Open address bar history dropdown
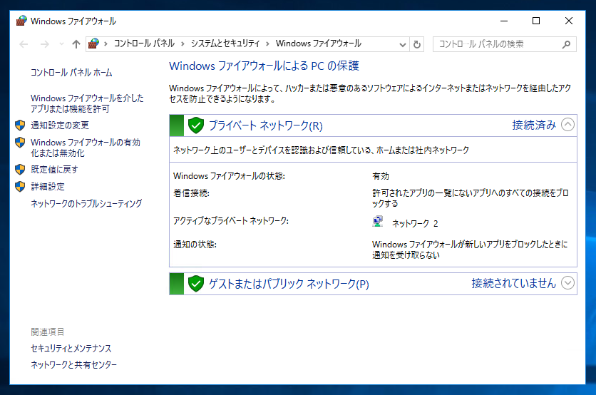This screenshot has width=596, height=395. point(403,44)
